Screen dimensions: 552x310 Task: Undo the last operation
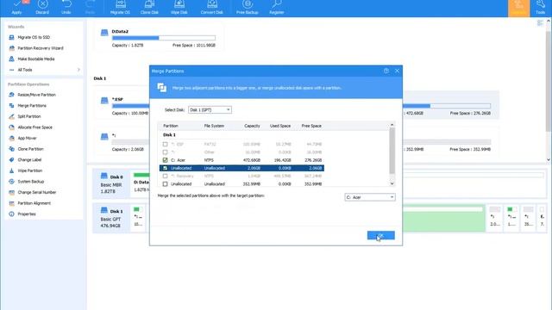66,8
